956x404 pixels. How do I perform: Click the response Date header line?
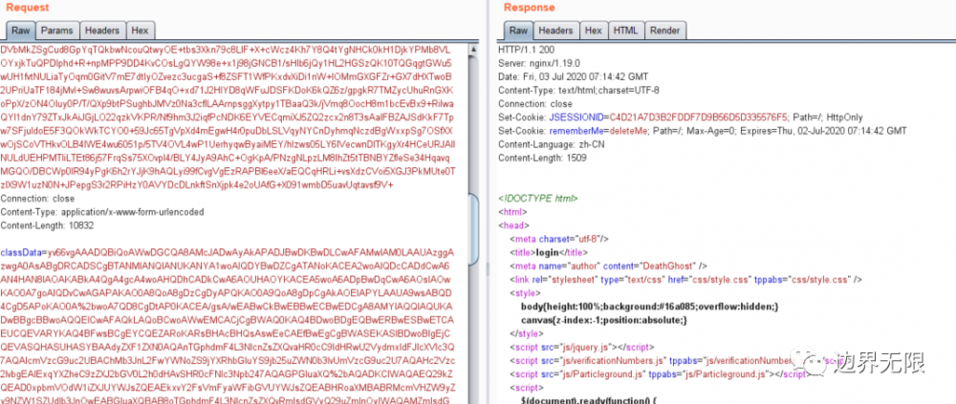[x=575, y=76]
